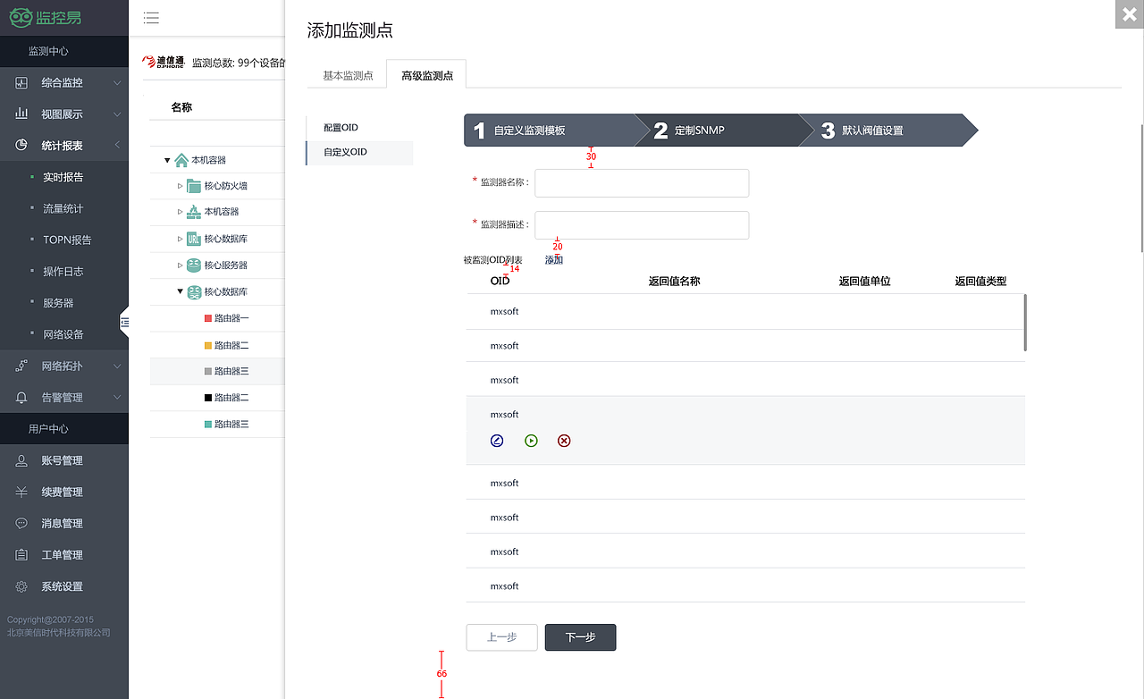Open the 实时报告 submenu item
Image resolution: width=1144 pixels, height=699 pixels.
click(63, 177)
